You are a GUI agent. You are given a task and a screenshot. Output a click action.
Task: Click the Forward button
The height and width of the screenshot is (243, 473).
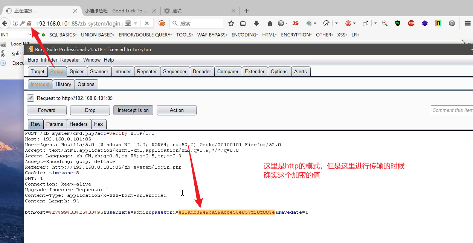point(47,110)
